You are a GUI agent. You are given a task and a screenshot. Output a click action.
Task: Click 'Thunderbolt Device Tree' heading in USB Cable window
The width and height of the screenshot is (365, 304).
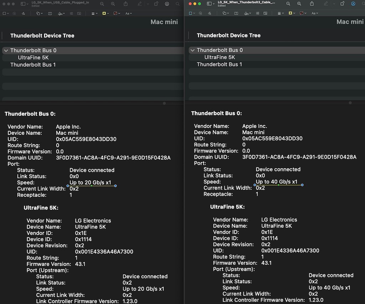42,36
